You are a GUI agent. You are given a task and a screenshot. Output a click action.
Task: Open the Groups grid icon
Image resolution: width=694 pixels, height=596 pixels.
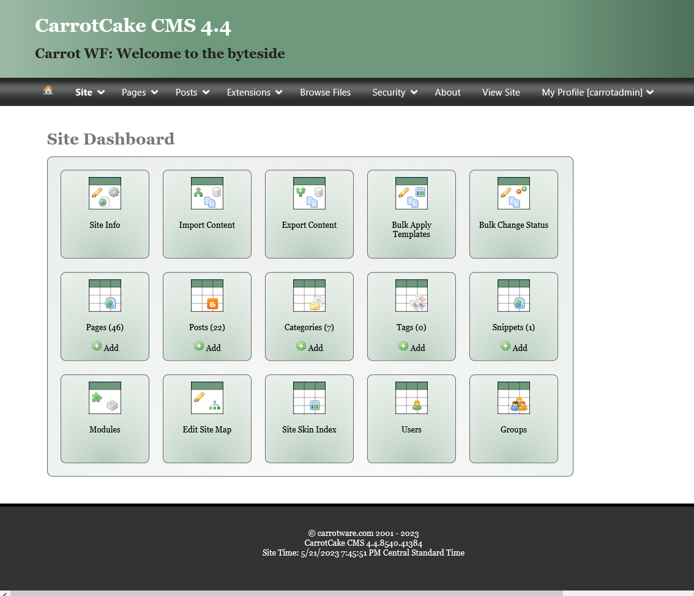(x=514, y=398)
